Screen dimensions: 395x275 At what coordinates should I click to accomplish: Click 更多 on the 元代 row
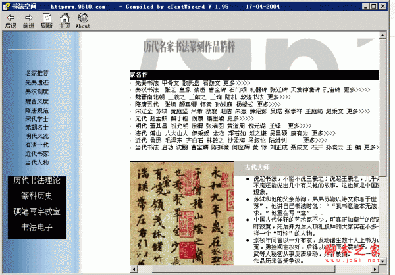[240, 118]
